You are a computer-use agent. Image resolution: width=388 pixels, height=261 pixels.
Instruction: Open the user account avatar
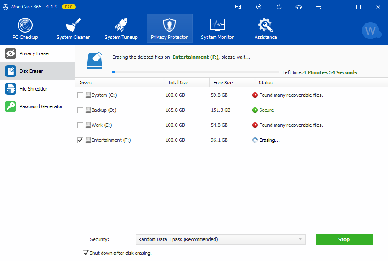pyautogui.click(x=371, y=30)
